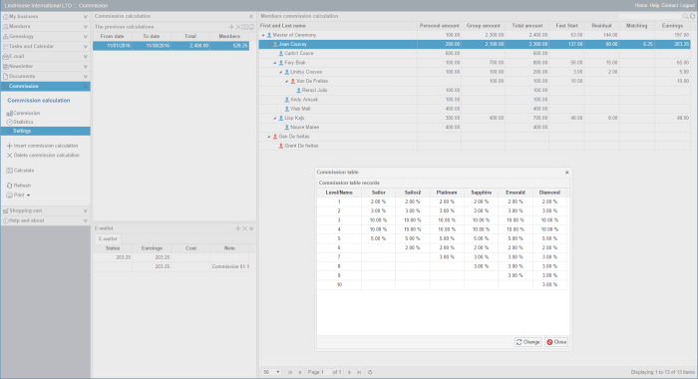Select the Lisp Kajs member row

click(x=475, y=118)
